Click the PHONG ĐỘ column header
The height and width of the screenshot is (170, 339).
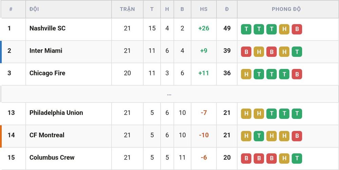pyautogui.click(x=286, y=9)
